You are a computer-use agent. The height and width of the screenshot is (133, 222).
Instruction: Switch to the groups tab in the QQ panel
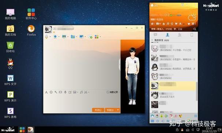pos(180,35)
